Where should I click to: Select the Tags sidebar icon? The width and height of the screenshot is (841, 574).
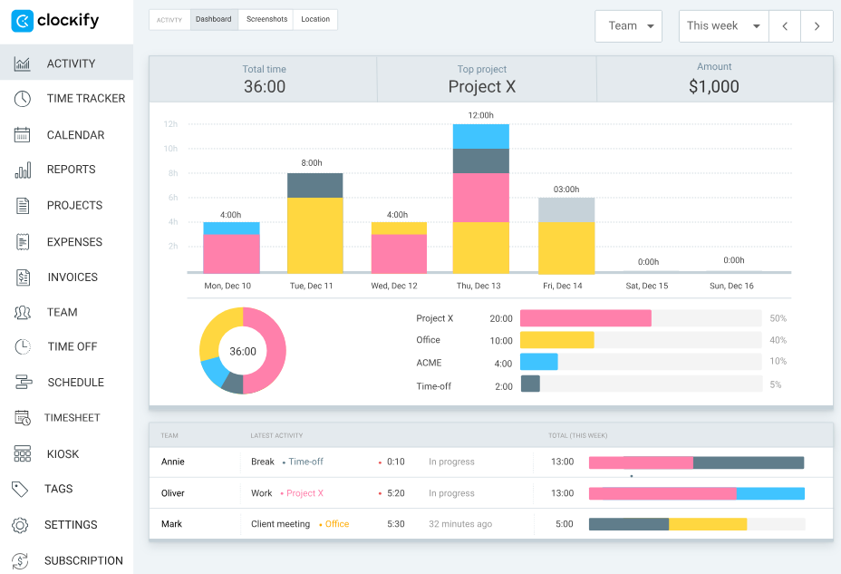pos(22,489)
